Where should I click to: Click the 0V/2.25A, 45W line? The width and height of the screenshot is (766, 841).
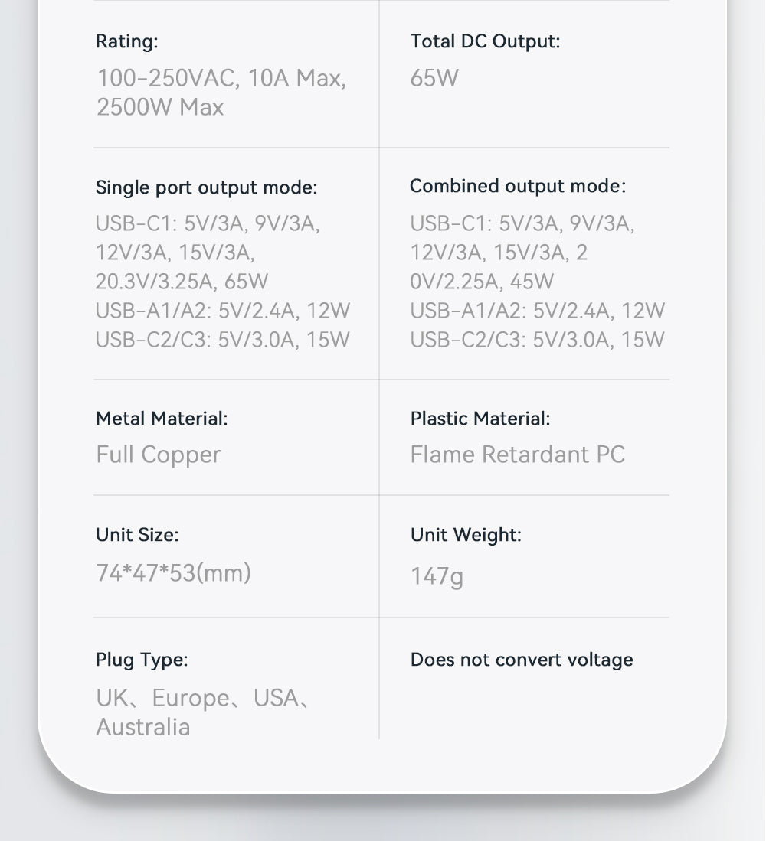pyautogui.click(x=481, y=282)
